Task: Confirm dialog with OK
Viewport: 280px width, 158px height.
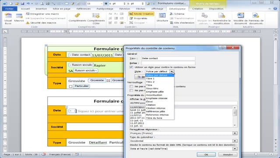Action: pyautogui.click(x=206, y=154)
